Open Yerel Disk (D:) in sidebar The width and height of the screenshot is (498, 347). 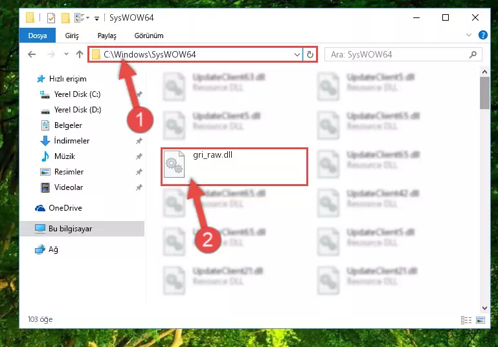78,110
